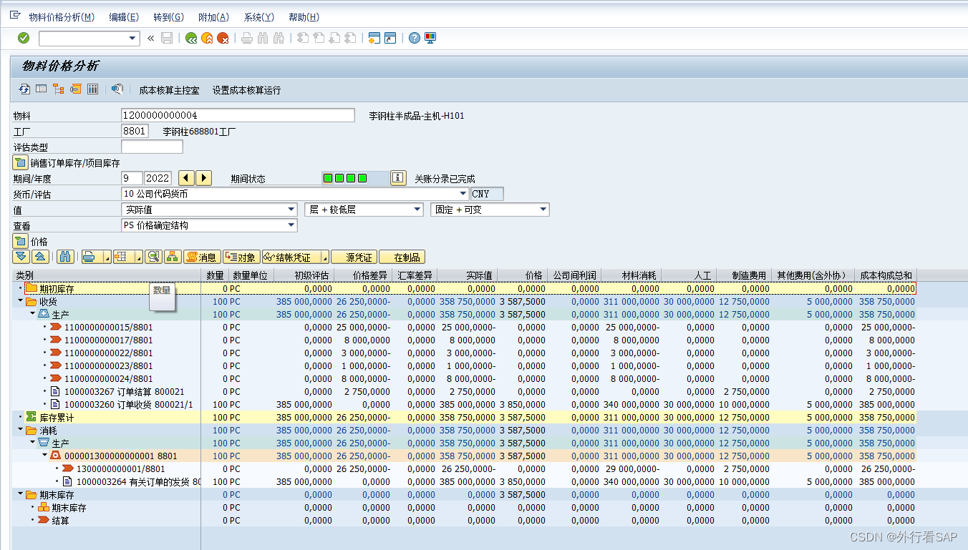The height and width of the screenshot is (550, 968).
Task: Open the 转到(G) menu
Action: click(168, 16)
